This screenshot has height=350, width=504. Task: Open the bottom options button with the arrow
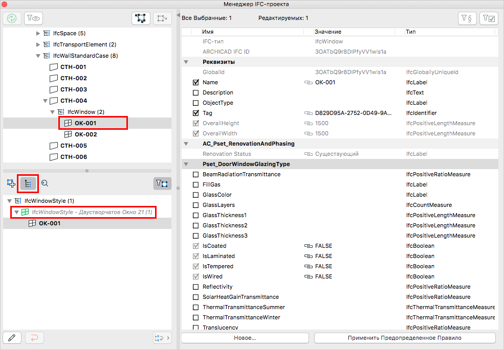coord(162,338)
